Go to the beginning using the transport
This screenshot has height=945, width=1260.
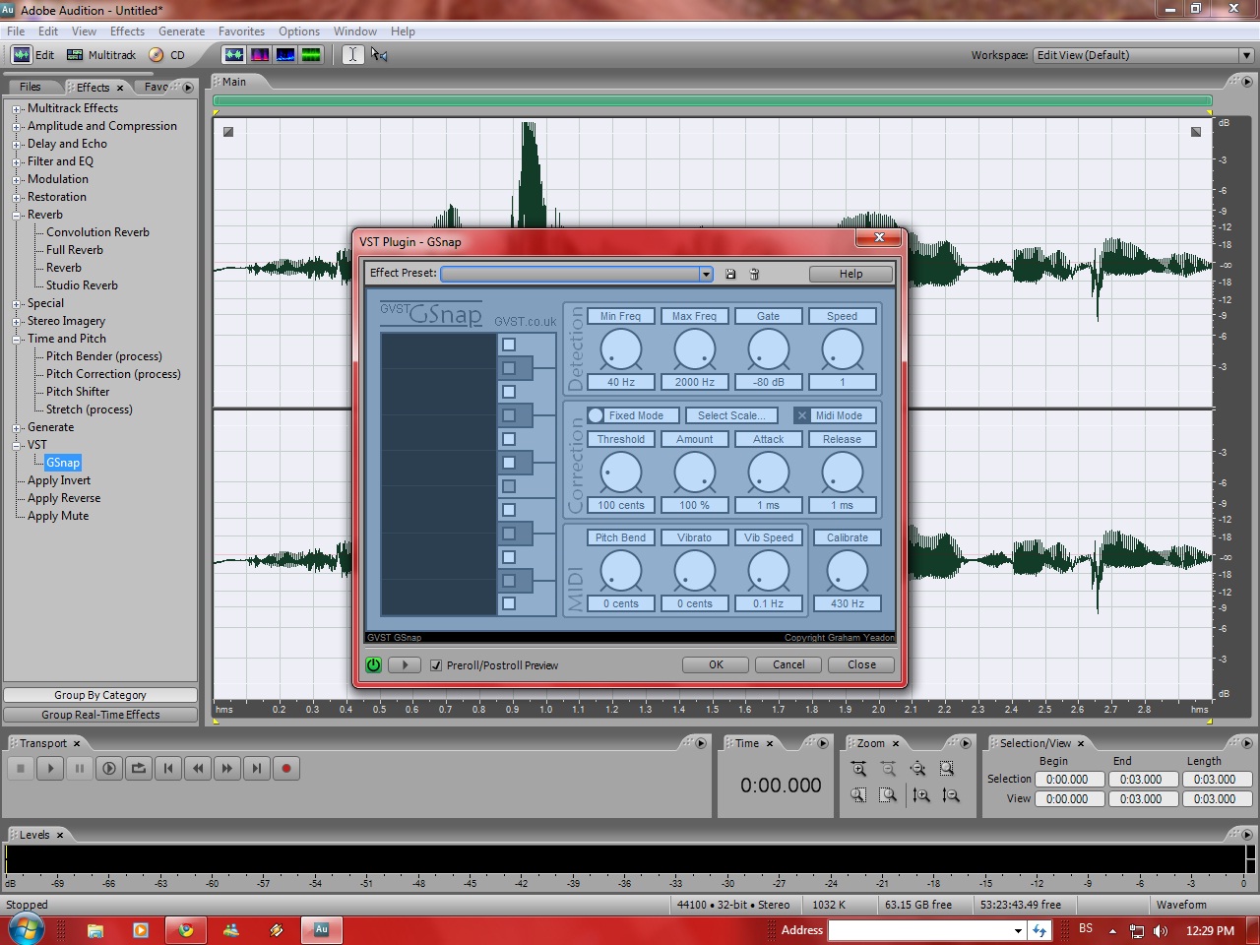tap(168, 769)
